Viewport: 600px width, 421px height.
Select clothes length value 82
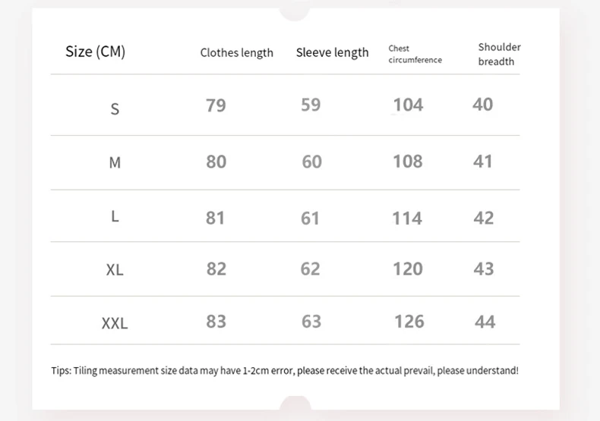[x=216, y=269]
